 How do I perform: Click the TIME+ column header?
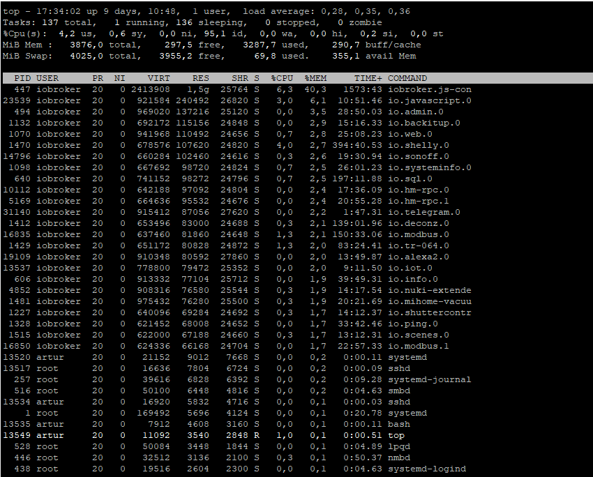point(368,78)
